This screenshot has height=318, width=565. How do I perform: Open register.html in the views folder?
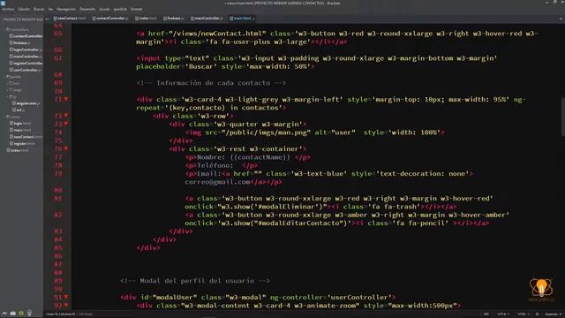coord(22,143)
